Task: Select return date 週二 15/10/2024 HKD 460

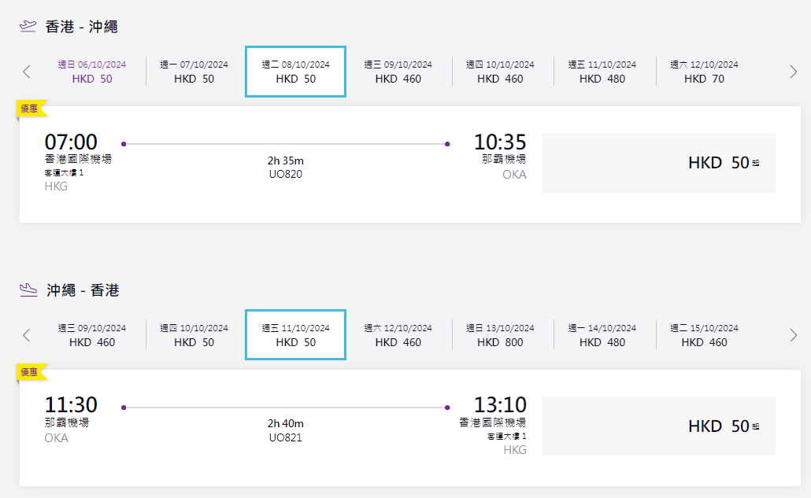Action: click(704, 335)
